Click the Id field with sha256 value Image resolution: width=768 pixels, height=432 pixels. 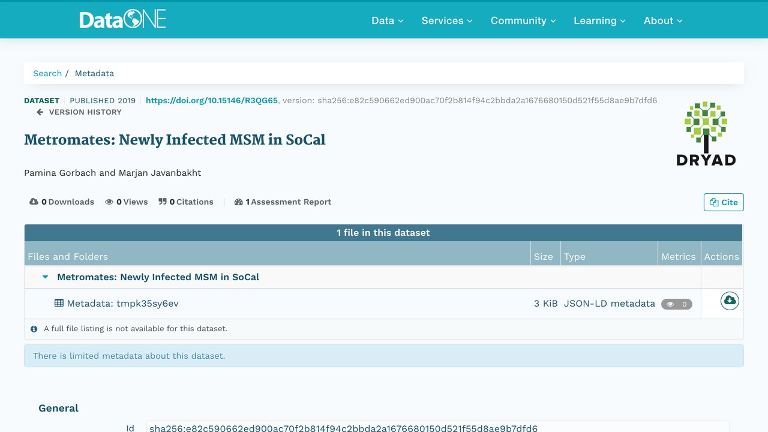coord(438,428)
